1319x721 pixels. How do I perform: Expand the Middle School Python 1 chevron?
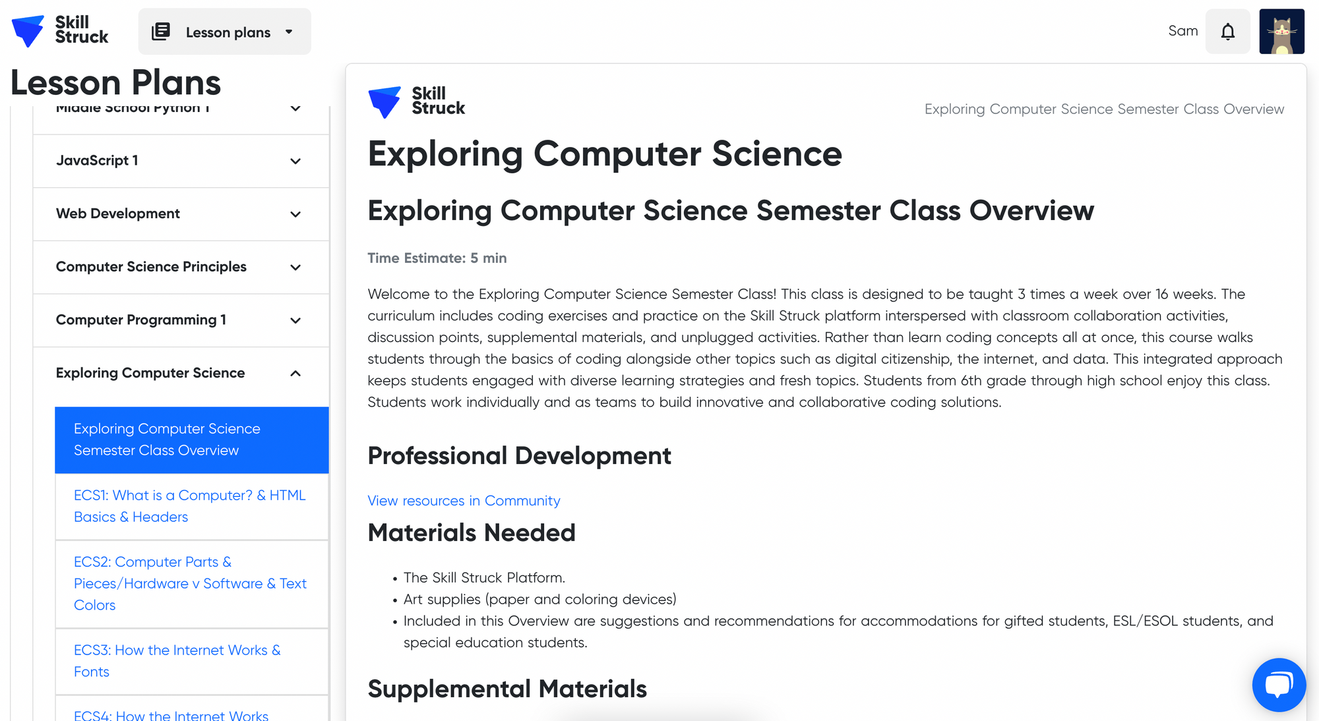295,109
